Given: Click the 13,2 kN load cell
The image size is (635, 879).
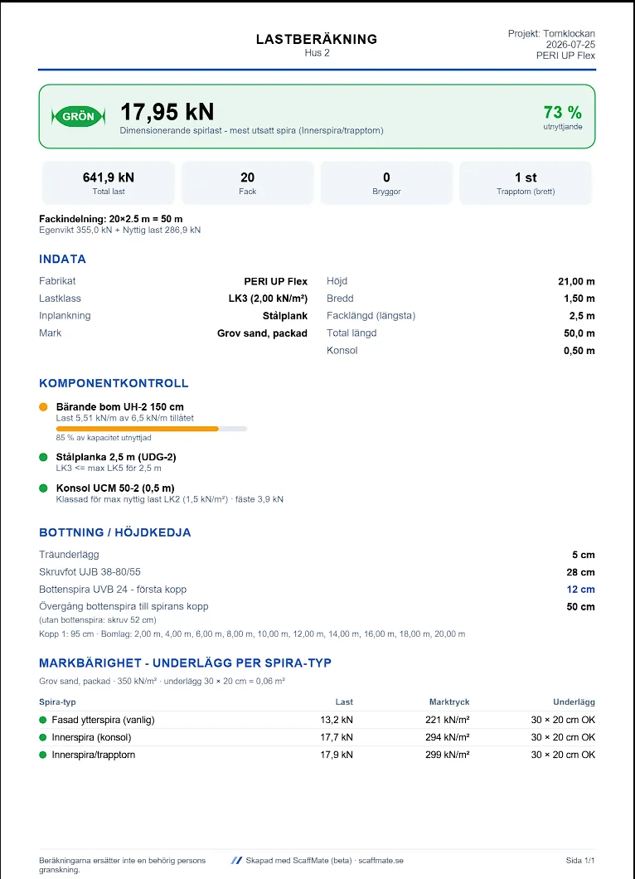Looking at the screenshot, I should pos(337,720).
